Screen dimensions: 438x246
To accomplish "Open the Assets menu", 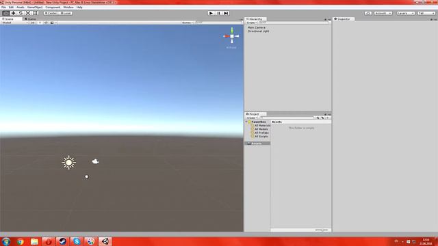I will [21, 8].
